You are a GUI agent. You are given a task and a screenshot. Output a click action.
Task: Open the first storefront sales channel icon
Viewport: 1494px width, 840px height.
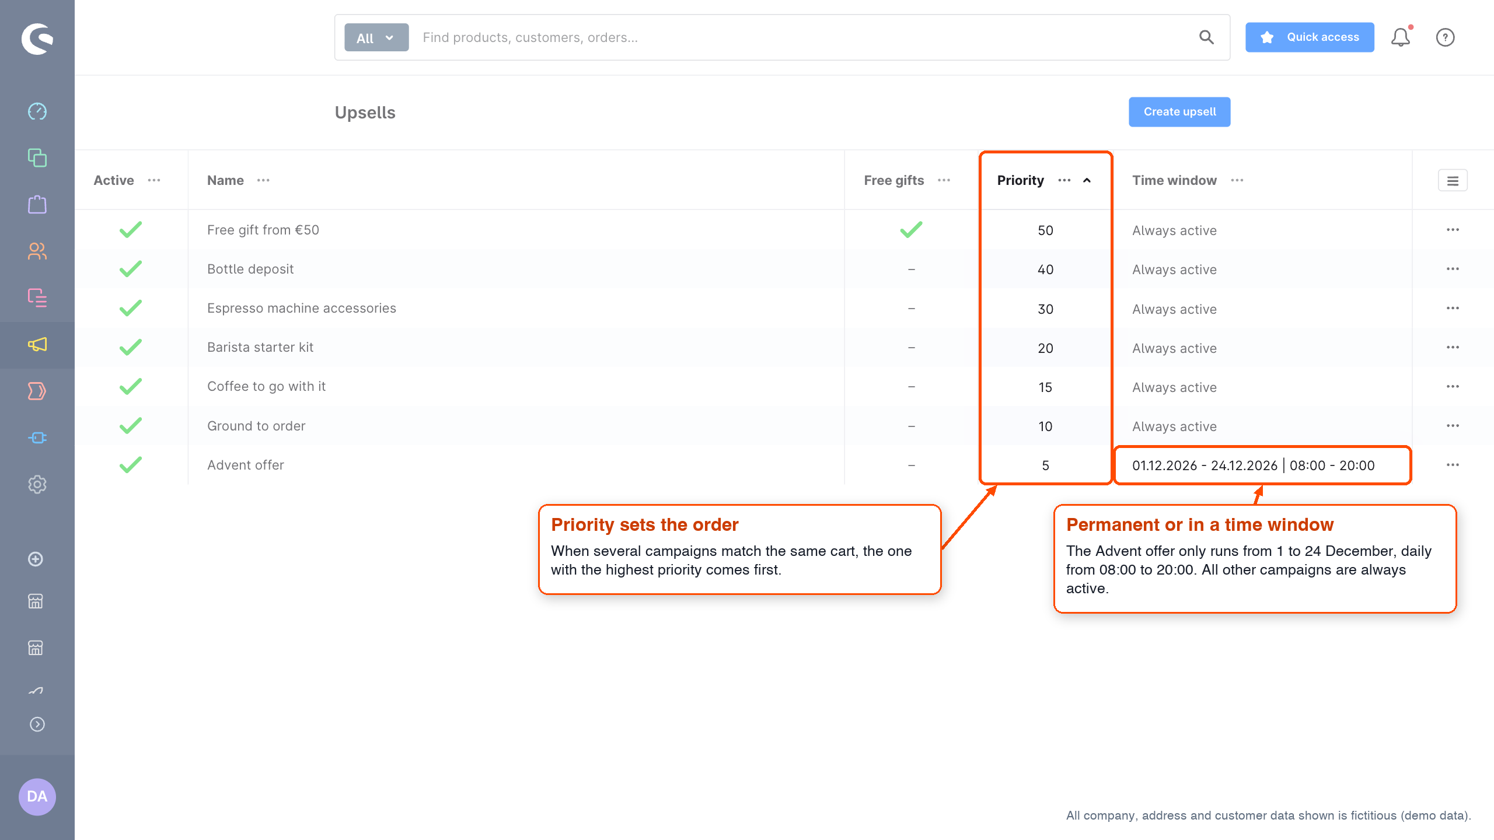point(36,601)
